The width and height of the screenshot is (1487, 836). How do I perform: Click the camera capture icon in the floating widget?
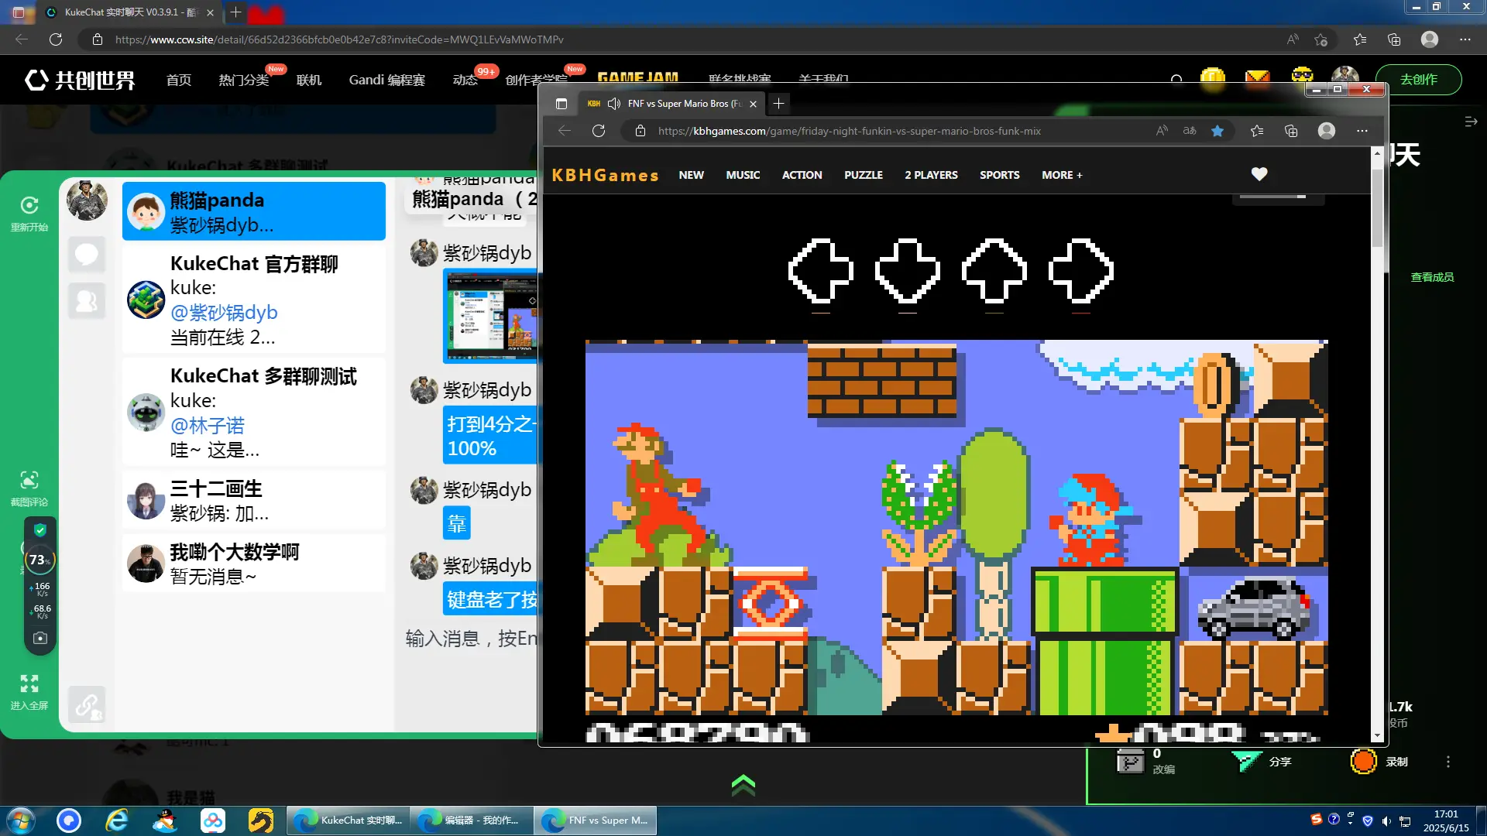(40, 639)
